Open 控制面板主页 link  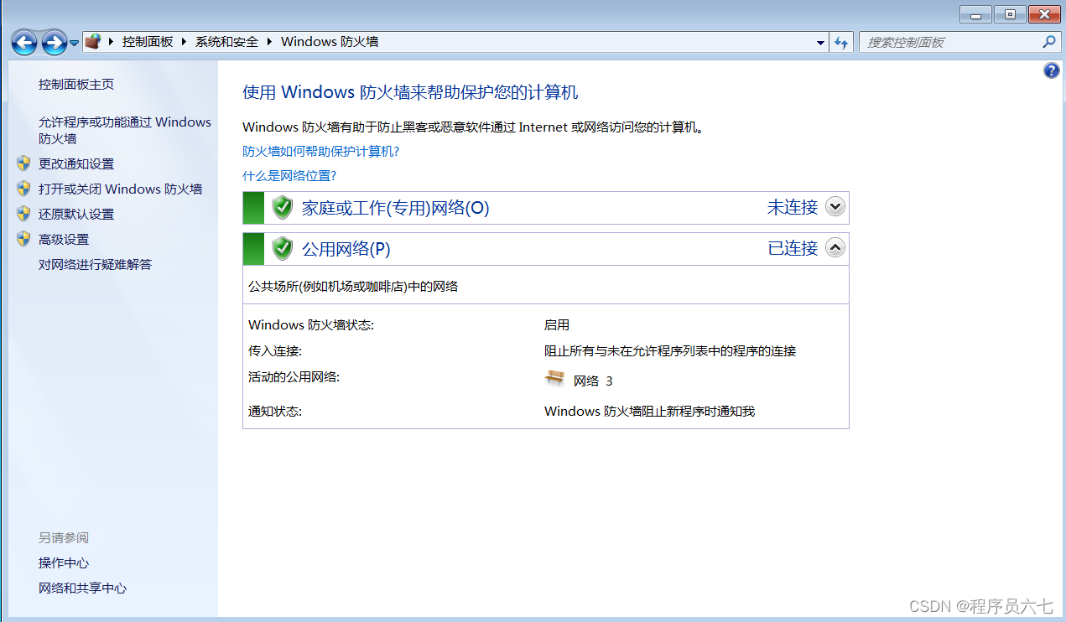pyautogui.click(x=76, y=85)
